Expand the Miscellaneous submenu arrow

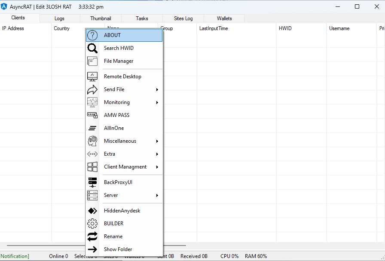tap(157, 141)
